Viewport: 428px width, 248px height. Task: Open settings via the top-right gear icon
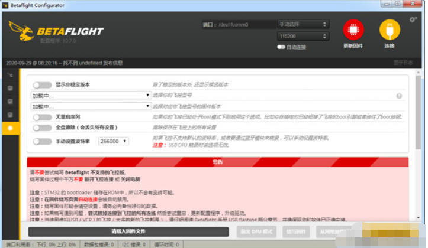(413, 19)
